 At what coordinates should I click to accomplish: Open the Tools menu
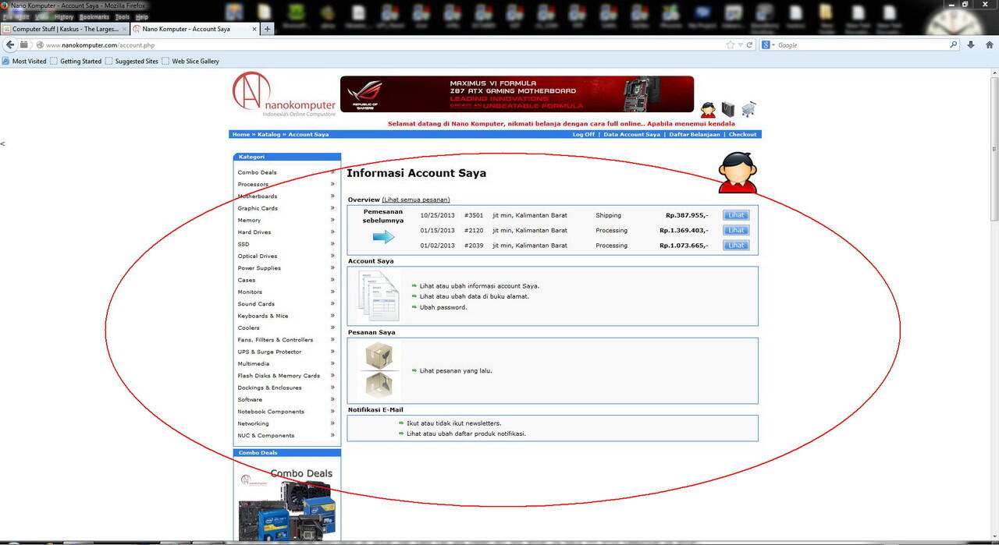(122, 16)
